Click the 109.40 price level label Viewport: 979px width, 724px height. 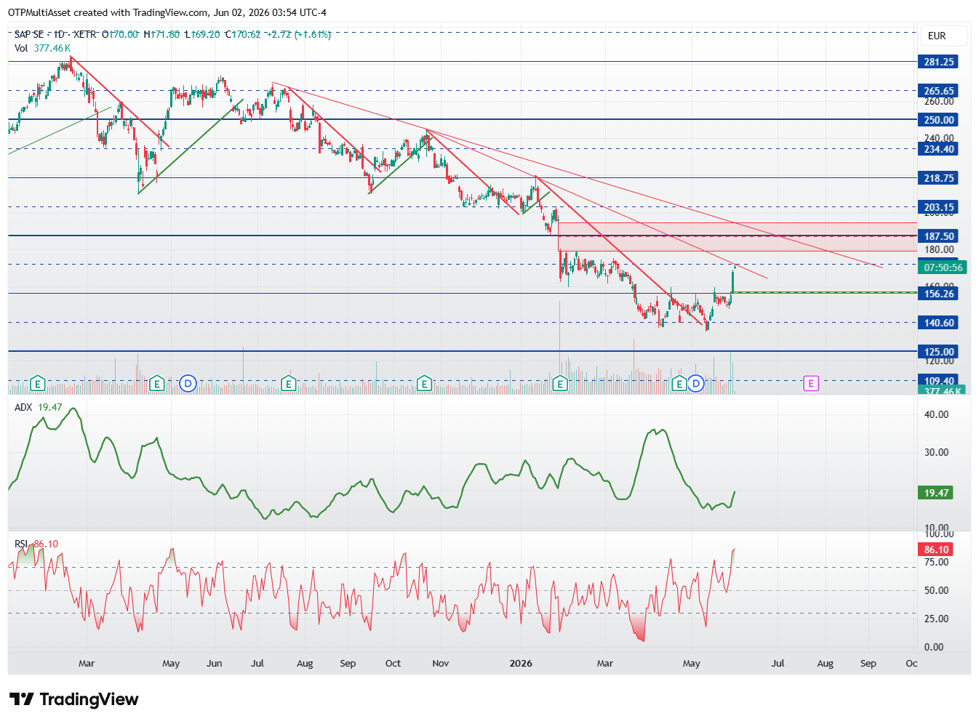point(938,380)
